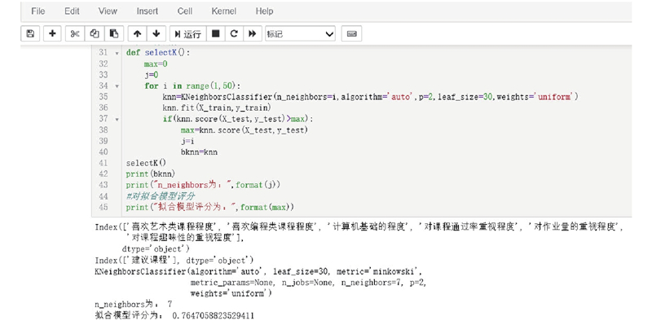Image resolution: width=652 pixels, height=325 pixels.
Task: Insert a cell below with plus icon
Action: [x=52, y=33]
